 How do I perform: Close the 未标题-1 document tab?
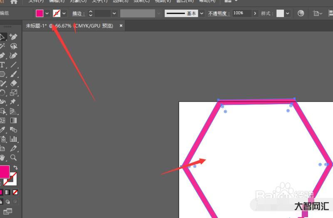pos(121,26)
